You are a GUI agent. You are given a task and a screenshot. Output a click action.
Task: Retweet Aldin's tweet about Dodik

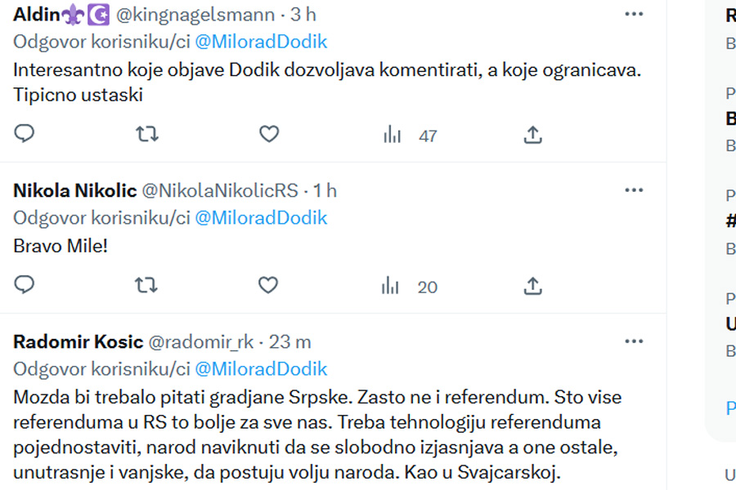146,134
